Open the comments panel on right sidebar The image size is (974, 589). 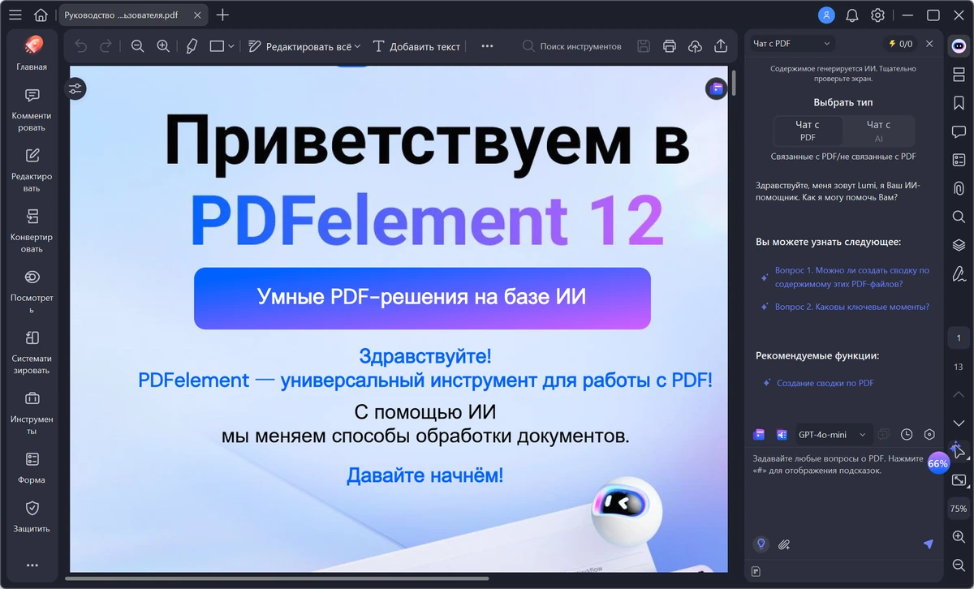(x=959, y=131)
